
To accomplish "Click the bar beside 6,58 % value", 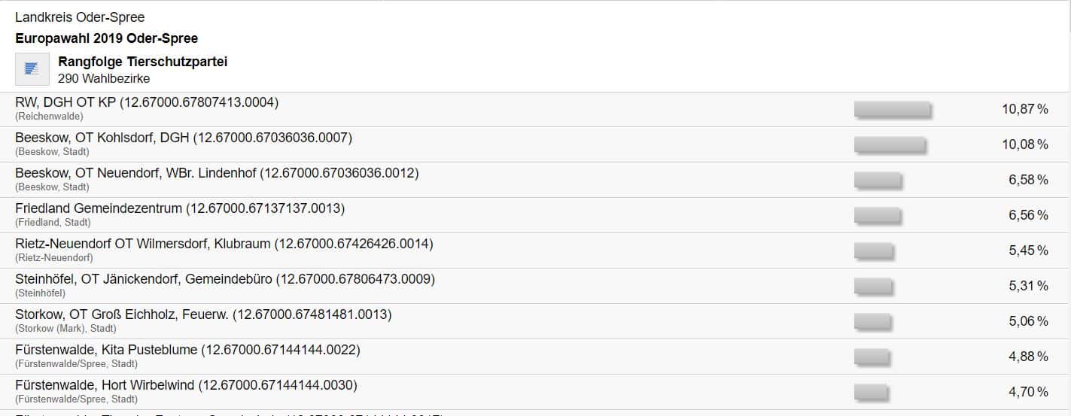I will [x=877, y=181].
